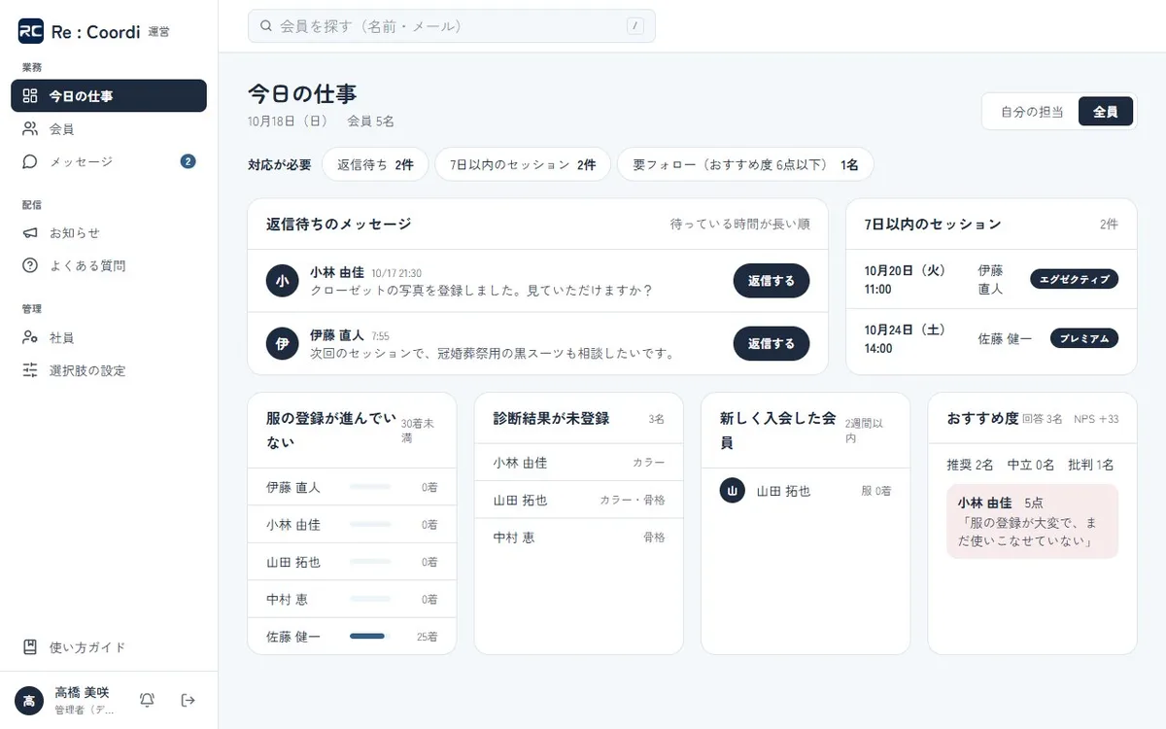Click 返信待ちのメッセージ heading

pos(339,225)
